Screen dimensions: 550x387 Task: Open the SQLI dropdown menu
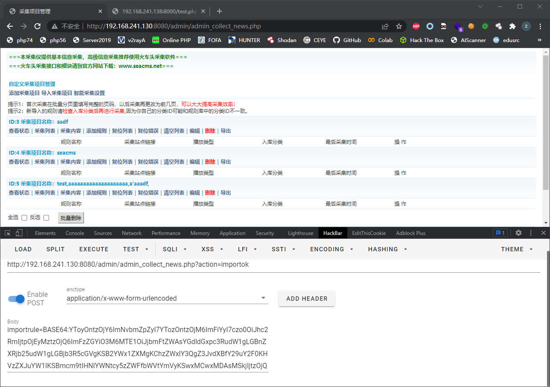point(175,249)
